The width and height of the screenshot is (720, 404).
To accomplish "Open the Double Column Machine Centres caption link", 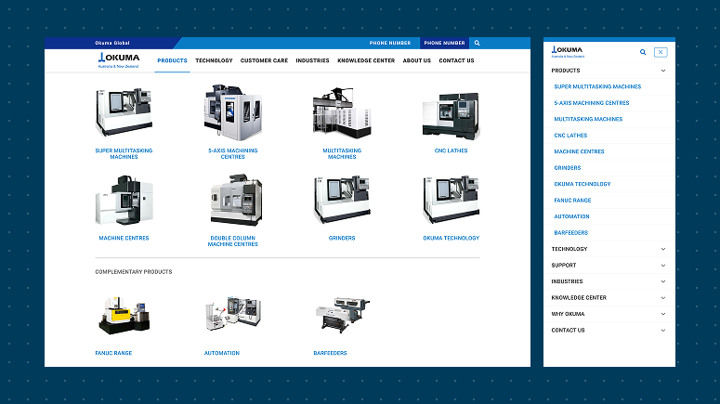I will click(233, 241).
